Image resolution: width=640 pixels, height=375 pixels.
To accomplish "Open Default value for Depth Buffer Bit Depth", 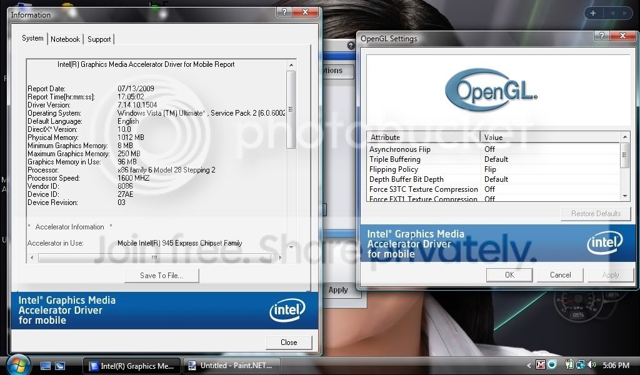I will [496, 179].
